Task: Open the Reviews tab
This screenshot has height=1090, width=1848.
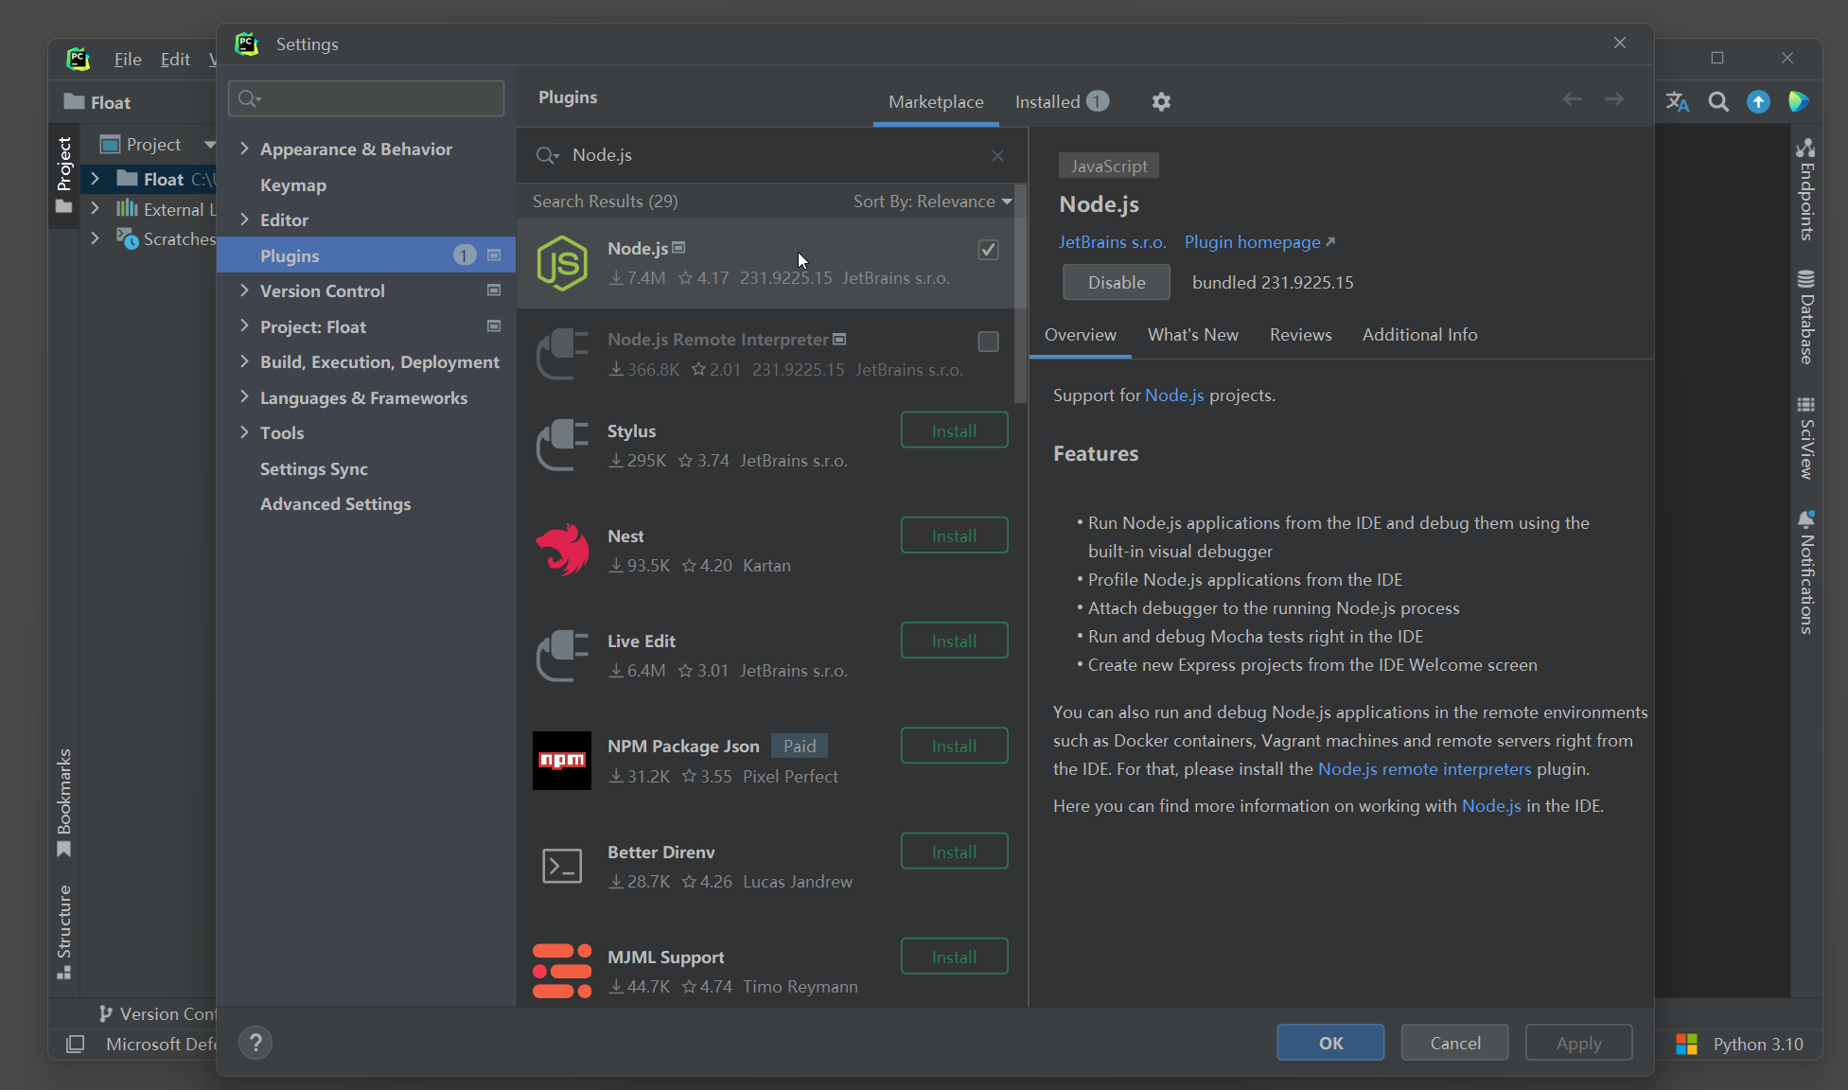Action: click(1300, 335)
